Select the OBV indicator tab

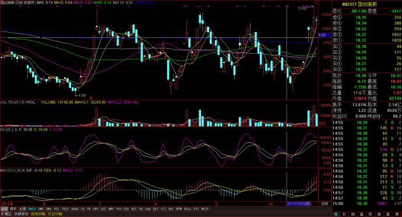pyautogui.click(x=96, y=209)
